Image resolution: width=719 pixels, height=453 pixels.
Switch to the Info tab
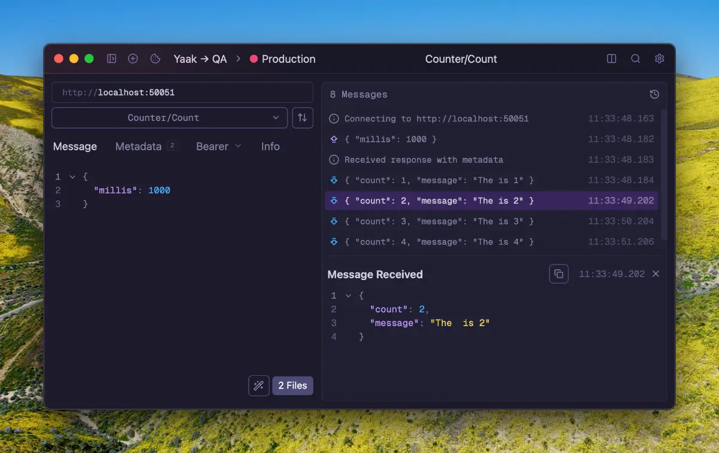tap(270, 147)
